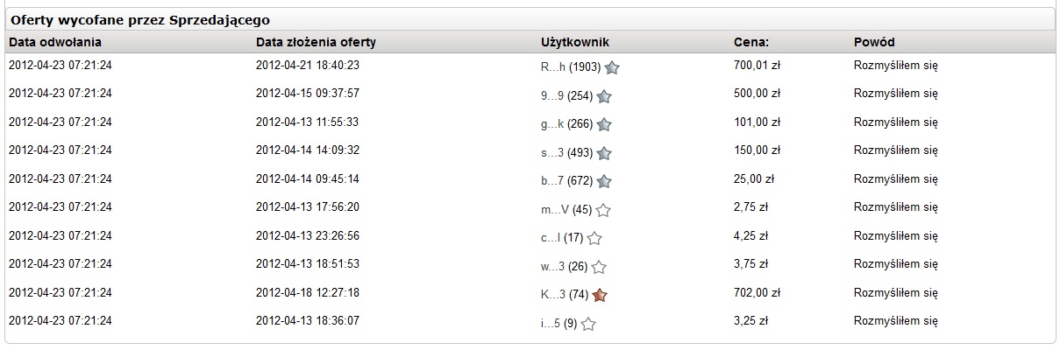Click the star icon next to b...7 (672)

coord(603,181)
